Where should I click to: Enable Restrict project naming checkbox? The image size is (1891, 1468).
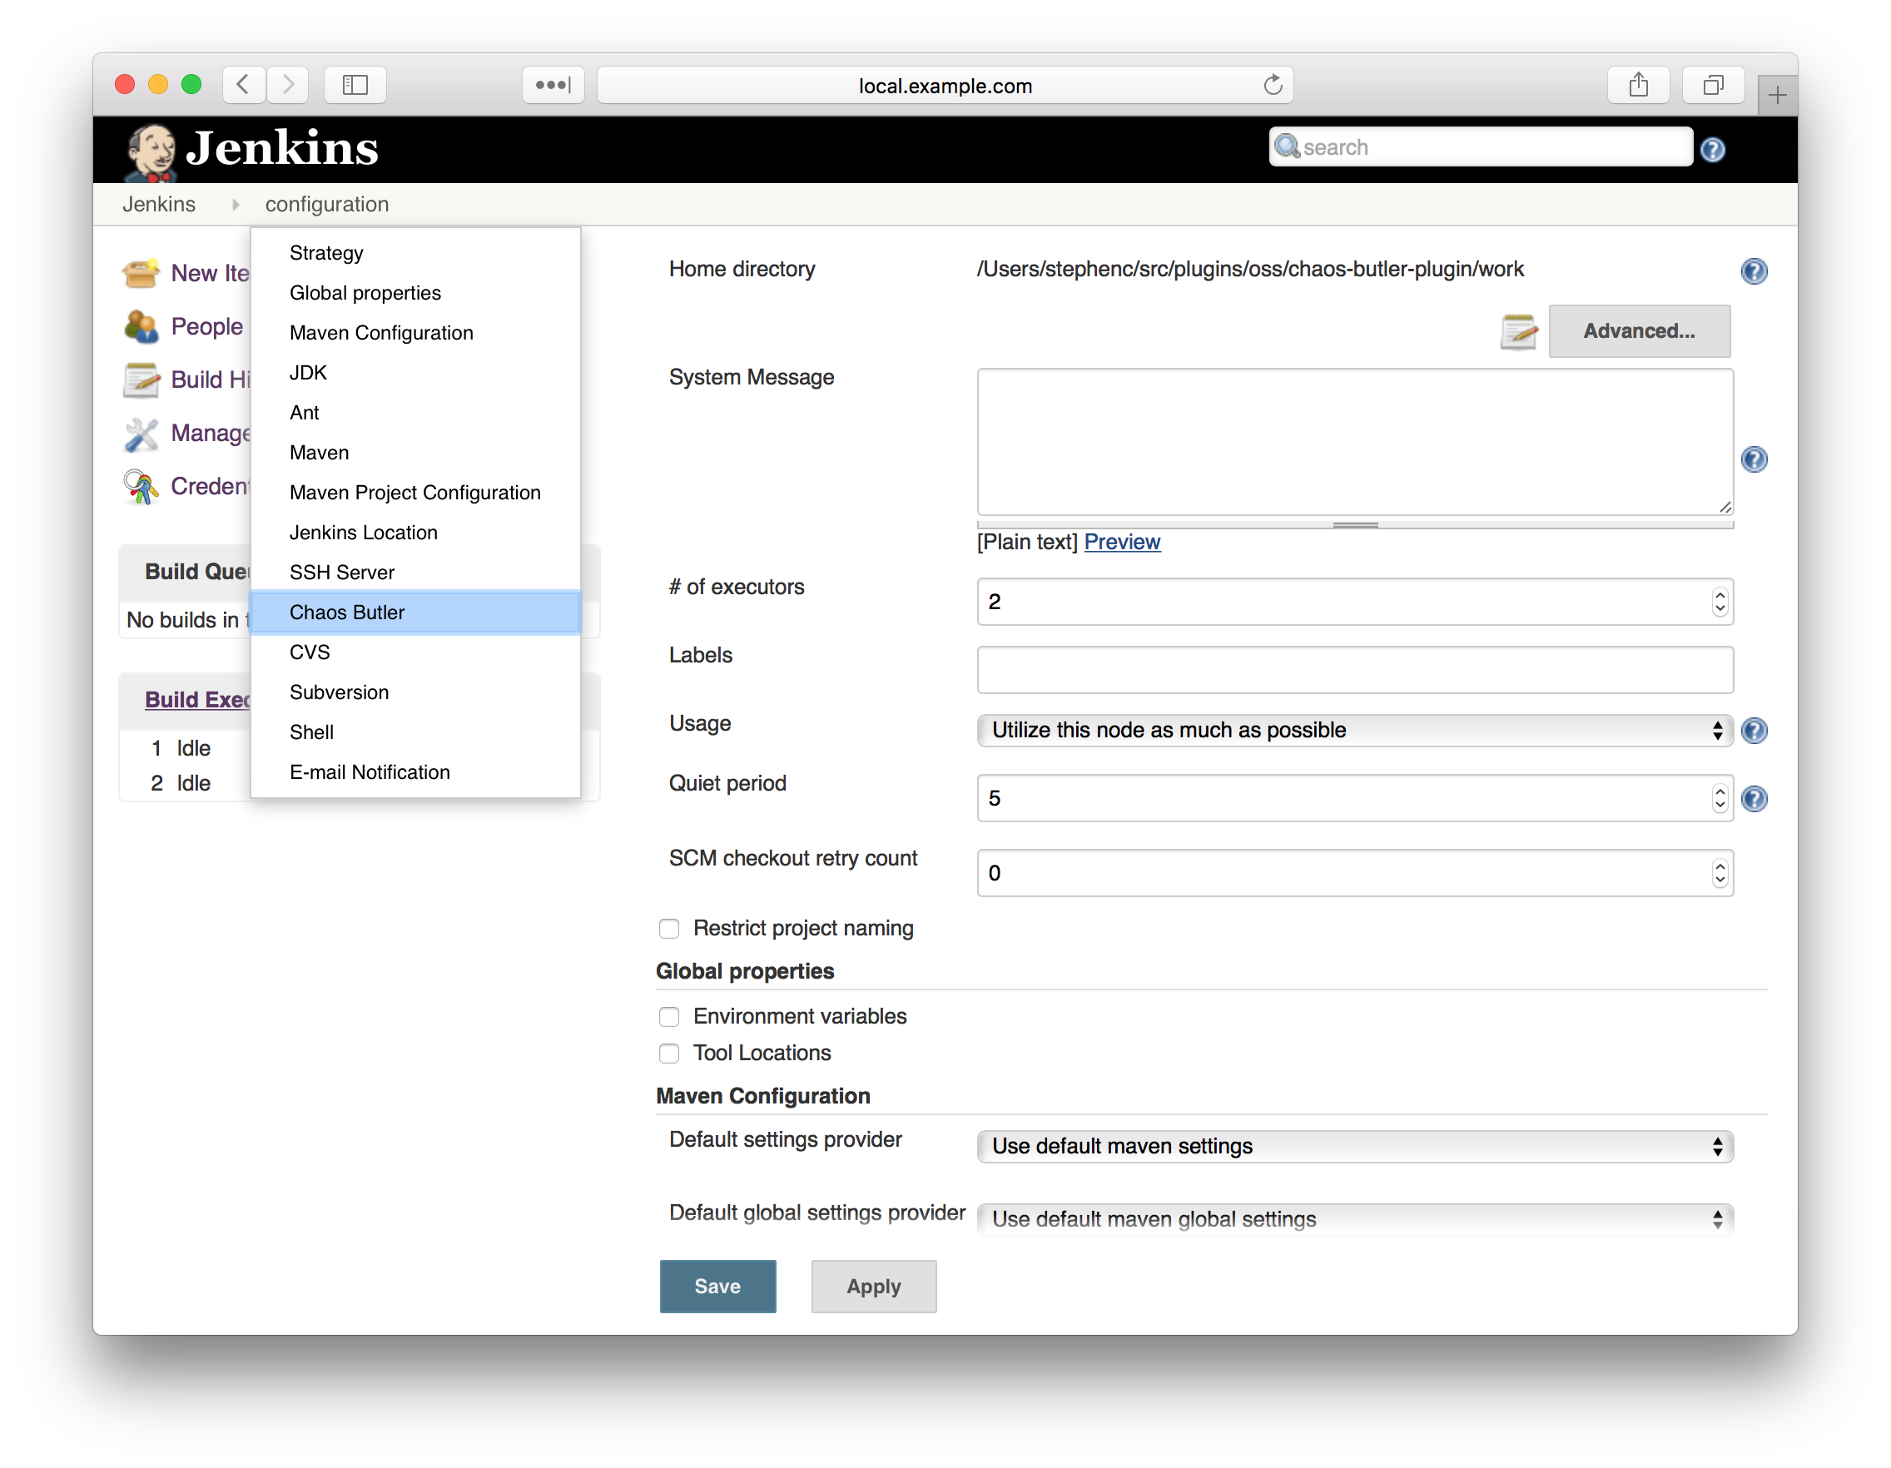(669, 929)
